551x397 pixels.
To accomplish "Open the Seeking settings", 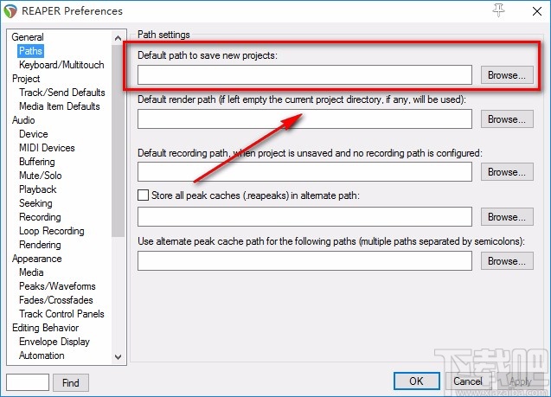I will [x=35, y=203].
